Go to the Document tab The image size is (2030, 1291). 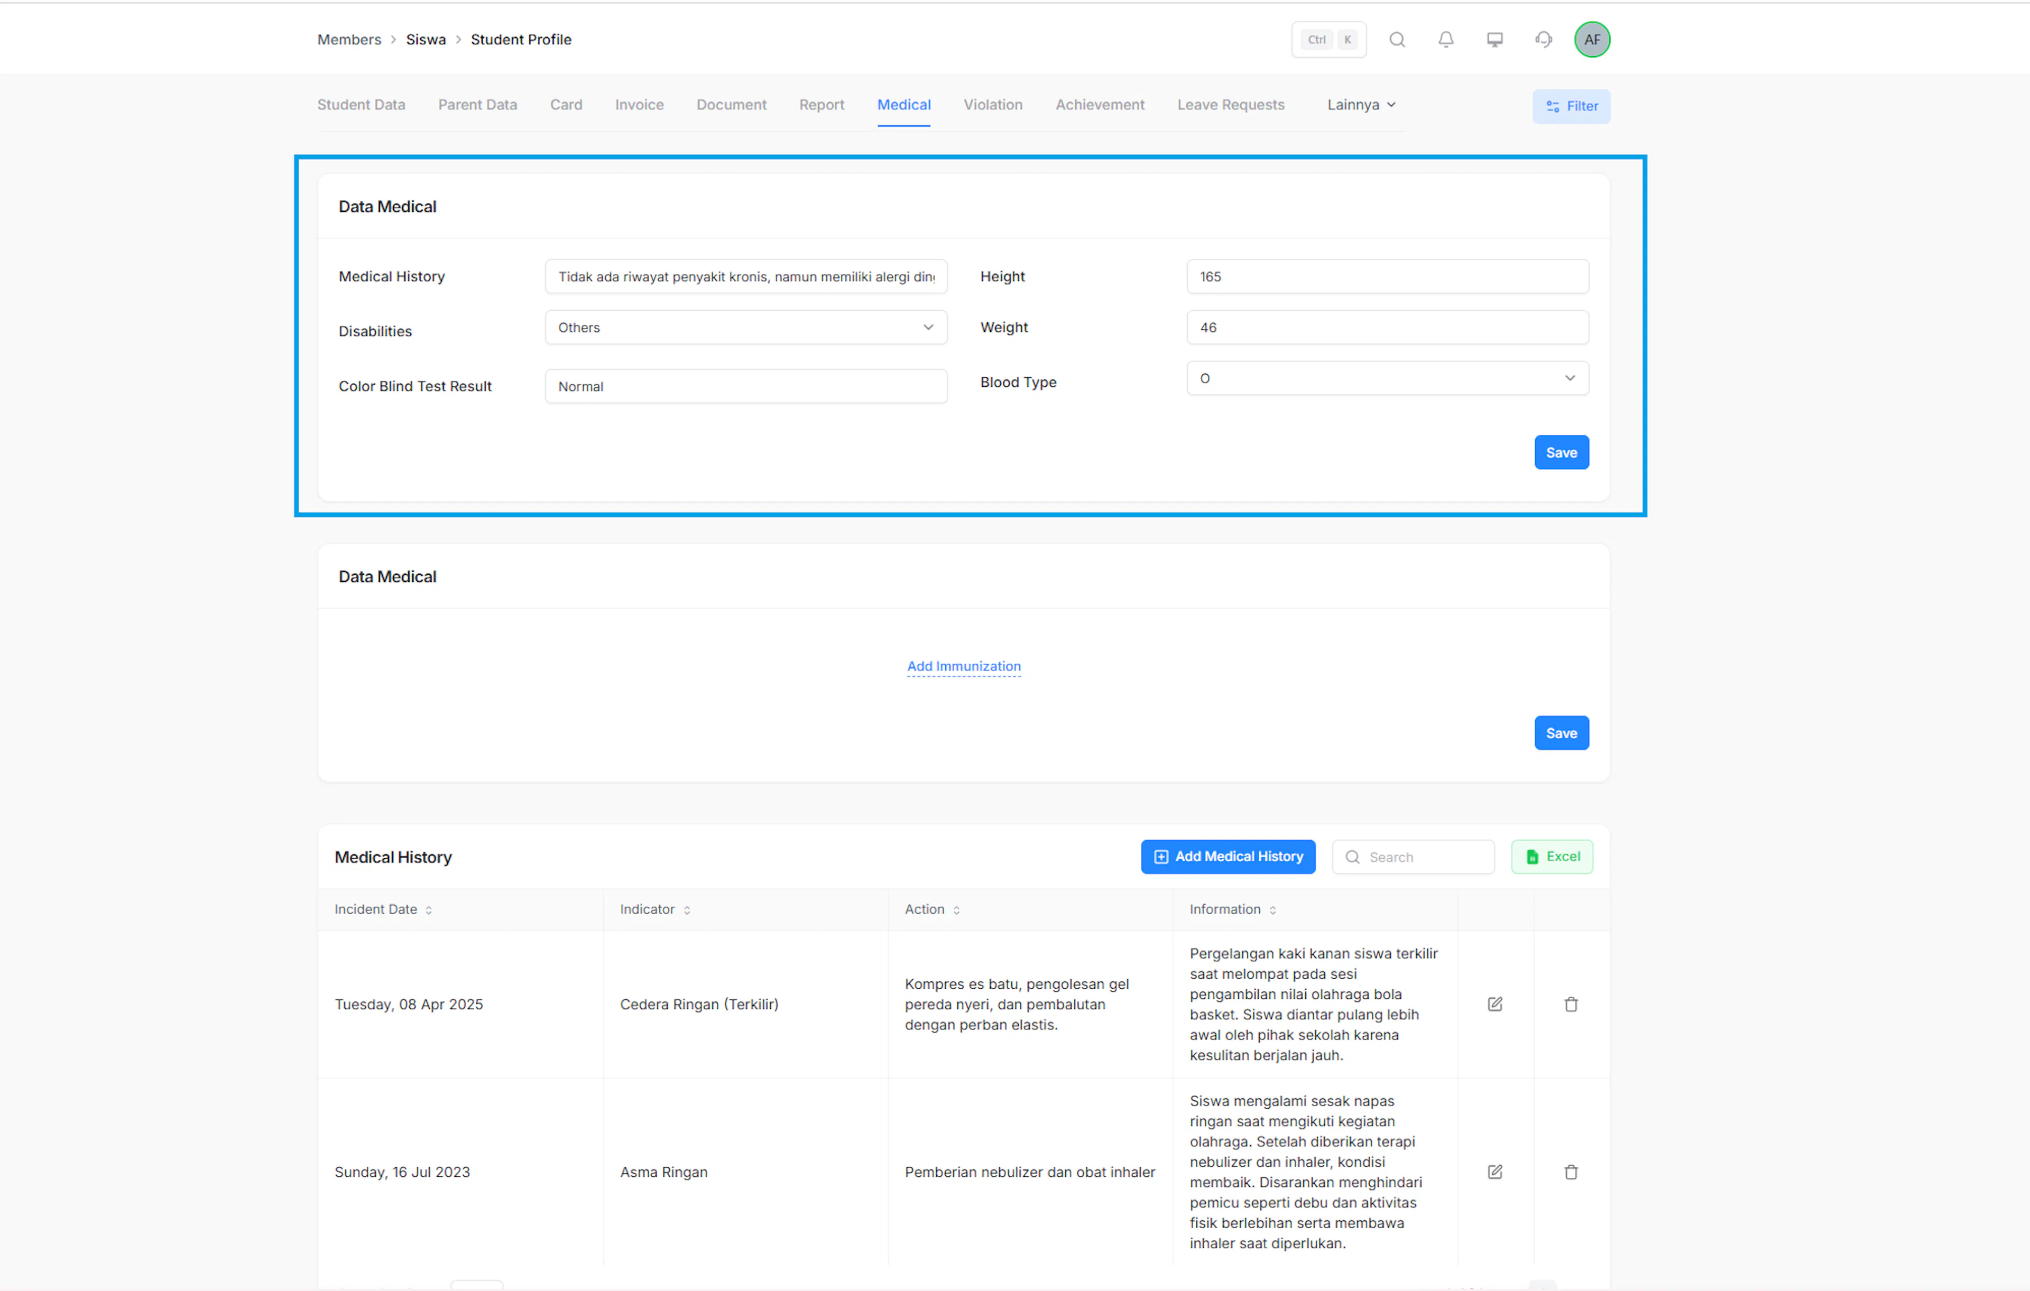click(732, 105)
